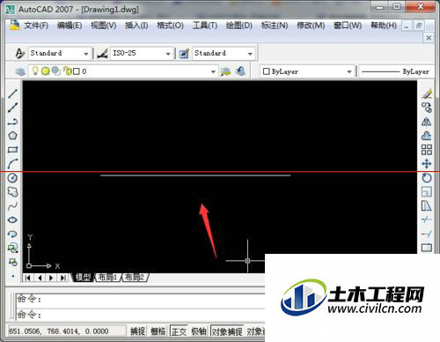Toggle layer 0 on/off lightbulb
The image size is (440, 342).
click(x=35, y=71)
